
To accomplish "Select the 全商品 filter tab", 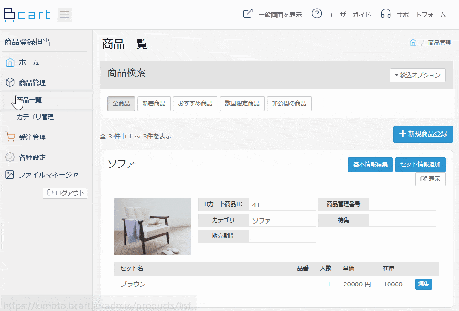I will (x=121, y=104).
